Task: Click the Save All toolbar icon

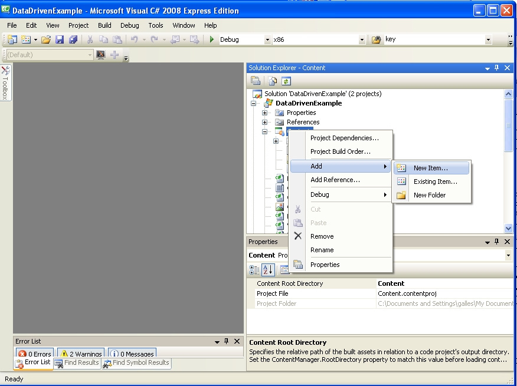Action: pos(73,39)
